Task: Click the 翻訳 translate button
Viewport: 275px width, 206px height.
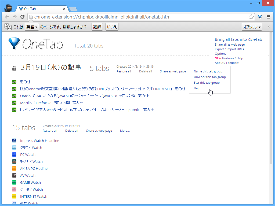Action: coord(97,27)
